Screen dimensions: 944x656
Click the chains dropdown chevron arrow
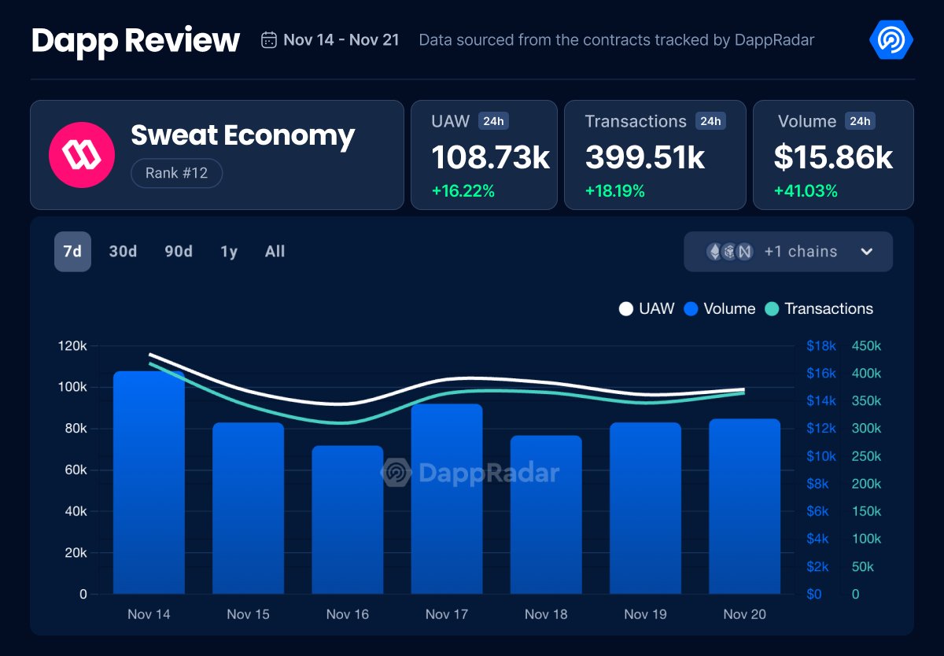tap(867, 251)
